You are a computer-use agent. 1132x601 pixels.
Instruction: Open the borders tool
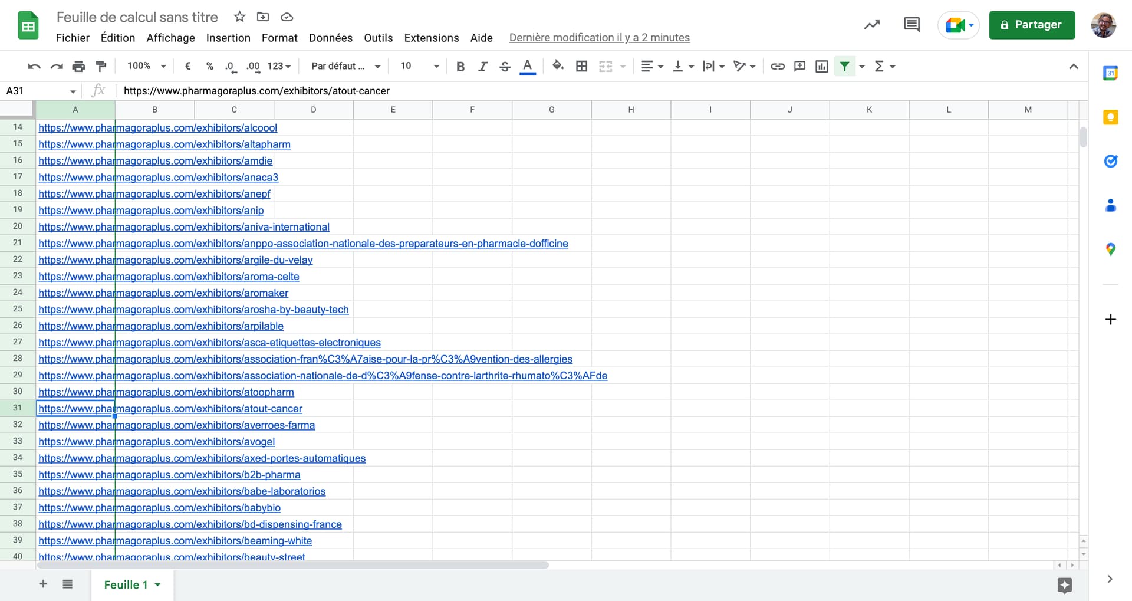581,66
